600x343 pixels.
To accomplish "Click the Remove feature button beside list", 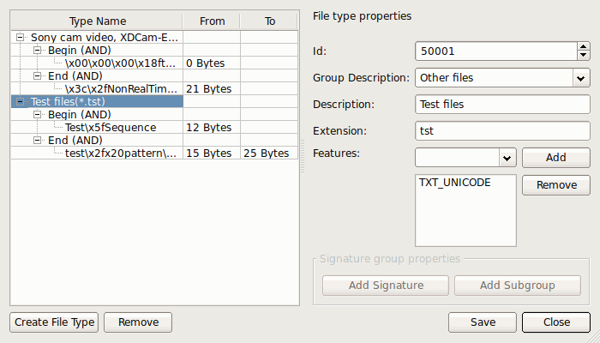I will click(x=556, y=185).
